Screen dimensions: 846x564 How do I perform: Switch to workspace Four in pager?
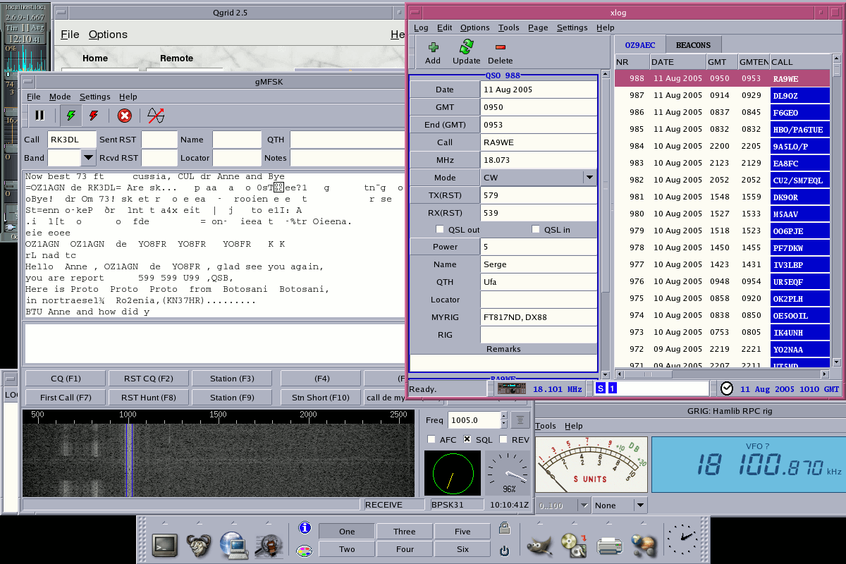tap(405, 549)
